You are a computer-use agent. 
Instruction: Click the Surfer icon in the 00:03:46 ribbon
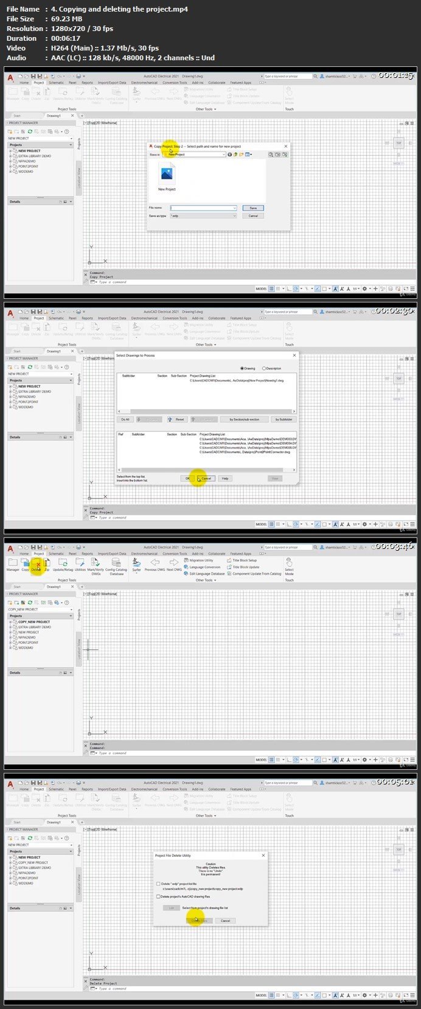tap(137, 564)
